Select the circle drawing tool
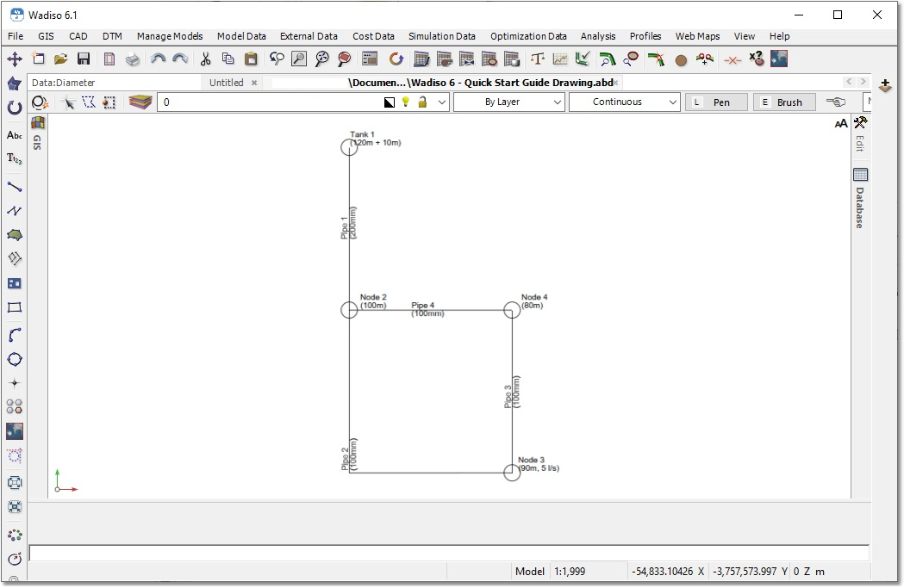 15,359
